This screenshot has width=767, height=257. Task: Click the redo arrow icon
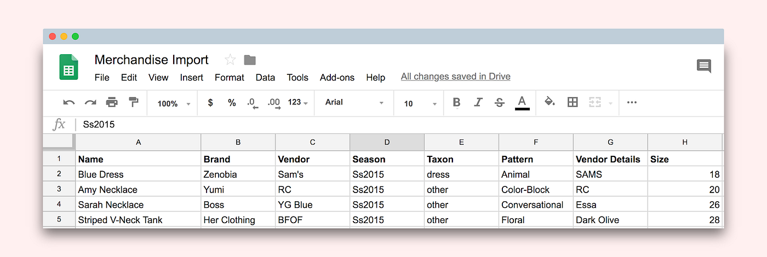click(90, 102)
